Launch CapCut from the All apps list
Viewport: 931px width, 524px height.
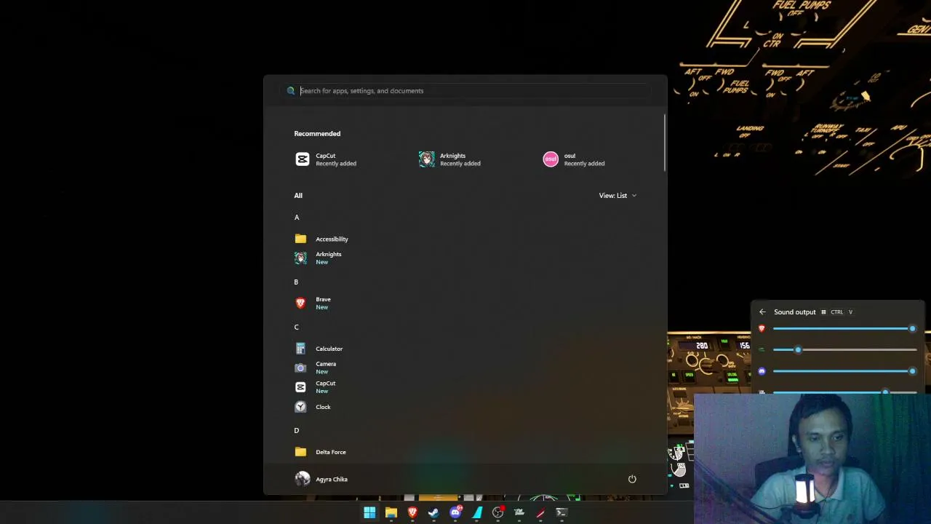pyautogui.click(x=316, y=387)
